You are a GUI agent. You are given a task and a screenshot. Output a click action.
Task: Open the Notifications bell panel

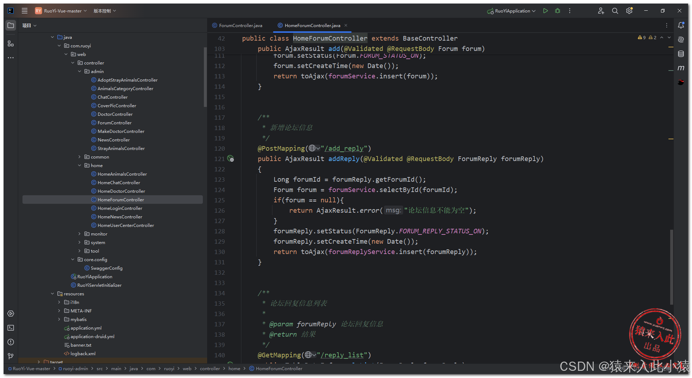(x=681, y=25)
